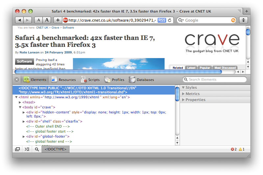263x175 pixels.
Task: Add a bookmark with the plus button
Action: point(58,20)
